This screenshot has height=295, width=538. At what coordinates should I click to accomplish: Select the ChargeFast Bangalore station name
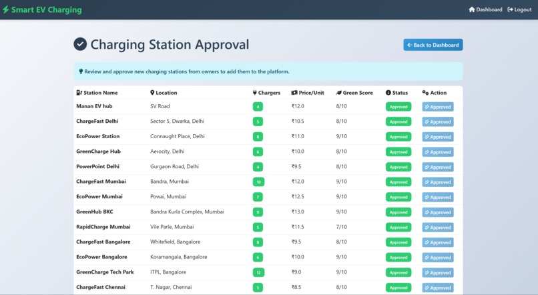103,242
